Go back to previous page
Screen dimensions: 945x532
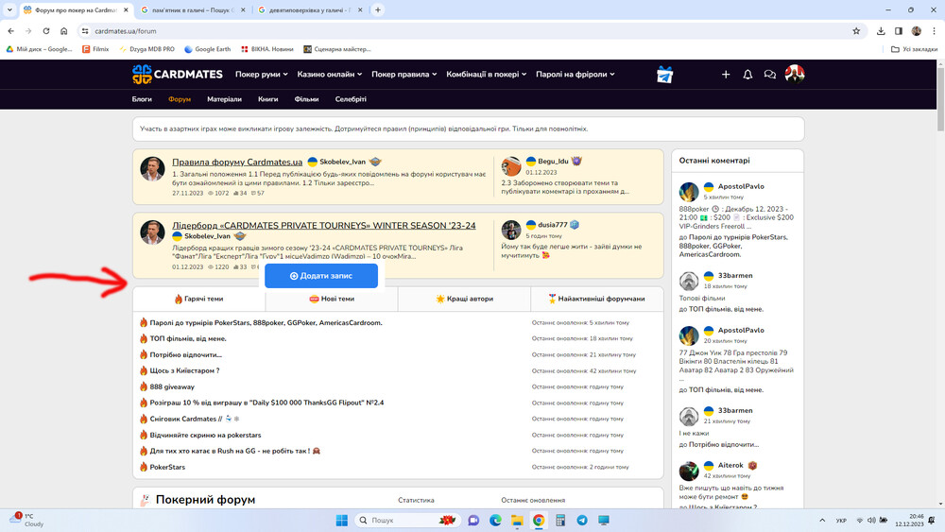(10, 31)
